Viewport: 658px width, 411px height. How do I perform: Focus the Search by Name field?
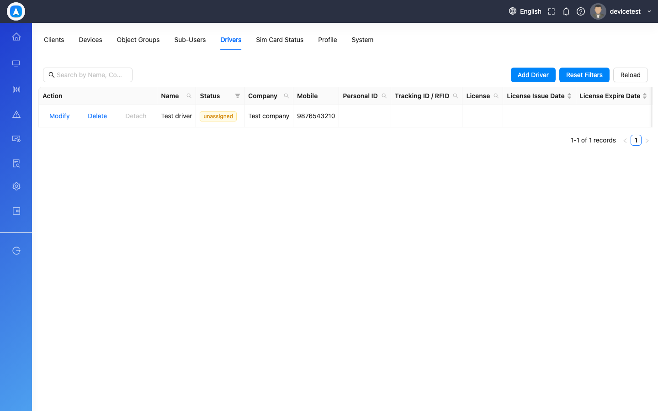pos(88,75)
